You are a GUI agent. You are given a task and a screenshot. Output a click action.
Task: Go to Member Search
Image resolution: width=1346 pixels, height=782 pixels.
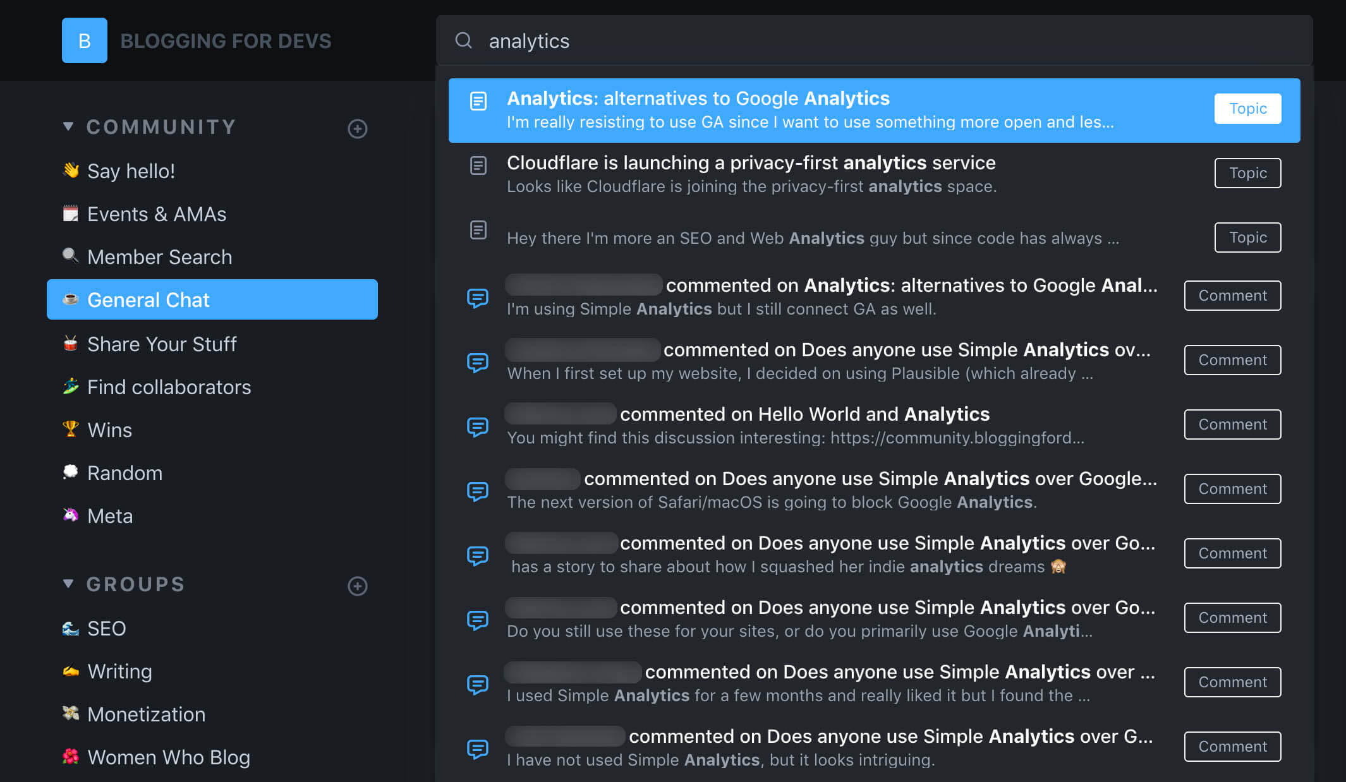point(212,256)
